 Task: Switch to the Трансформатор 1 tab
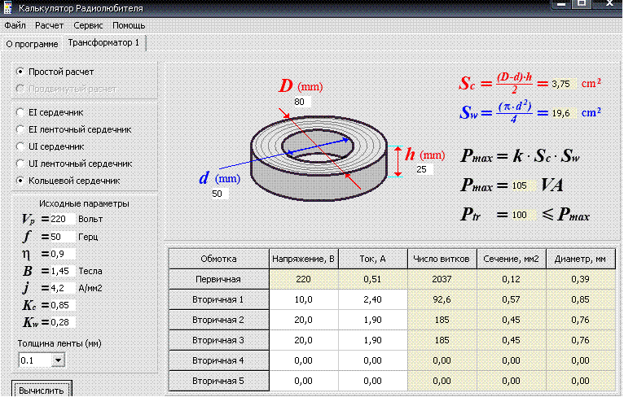[103, 42]
